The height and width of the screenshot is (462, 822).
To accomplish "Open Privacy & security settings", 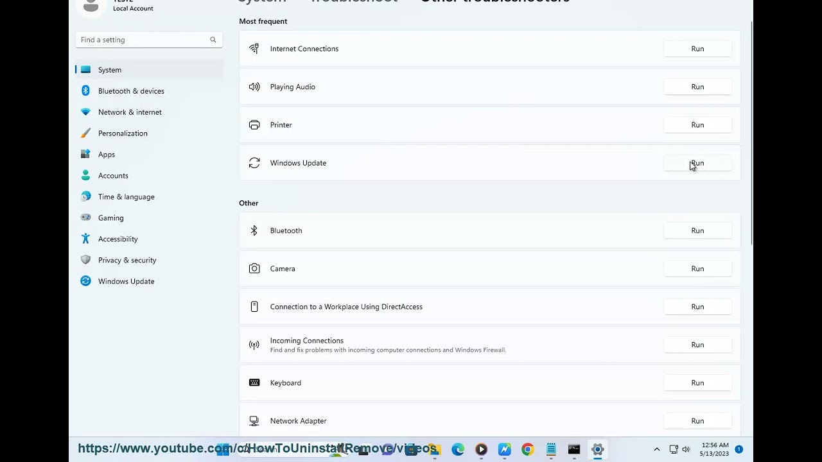I will [x=149, y=260].
